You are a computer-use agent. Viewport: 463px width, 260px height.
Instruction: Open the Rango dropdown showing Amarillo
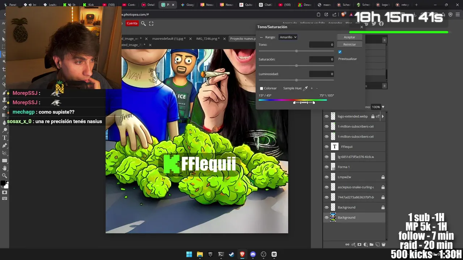tap(288, 37)
